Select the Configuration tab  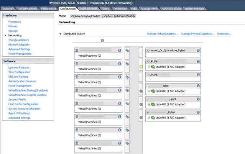[68, 9]
